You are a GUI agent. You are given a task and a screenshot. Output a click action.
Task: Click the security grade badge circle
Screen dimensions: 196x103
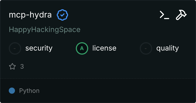pos(15,48)
